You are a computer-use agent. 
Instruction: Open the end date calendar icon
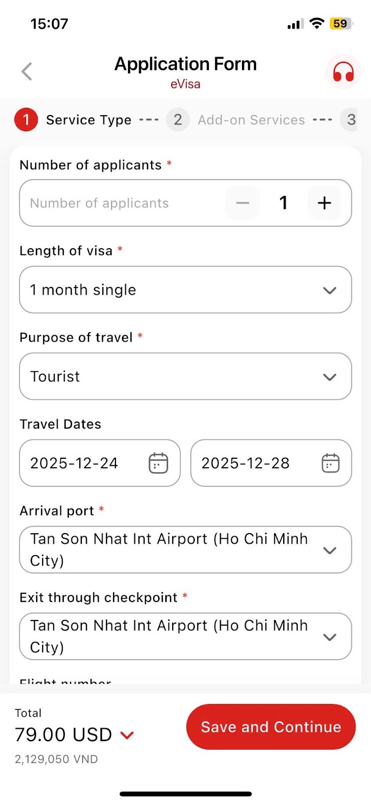[330, 463]
